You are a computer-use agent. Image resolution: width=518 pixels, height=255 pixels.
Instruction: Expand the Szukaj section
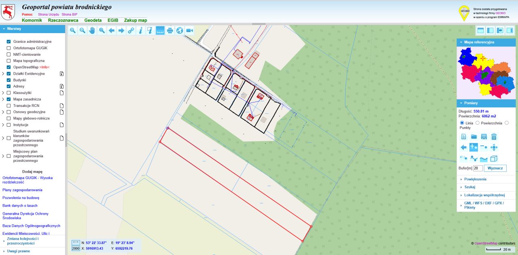486,187
